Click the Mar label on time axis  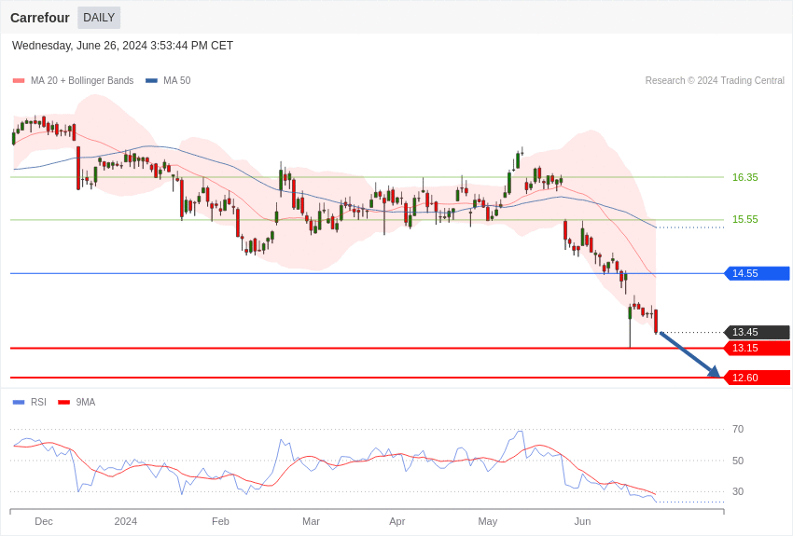pyautogui.click(x=311, y=521)
